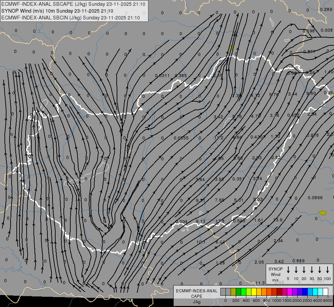
Task: Click the 20 m/s wind arrow symbol
Action: (x=304, y=270)
